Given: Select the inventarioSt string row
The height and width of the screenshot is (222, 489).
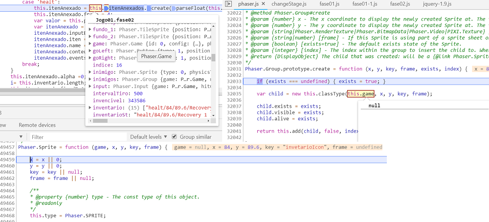Looking at the screenshot, I should point(152,115).
